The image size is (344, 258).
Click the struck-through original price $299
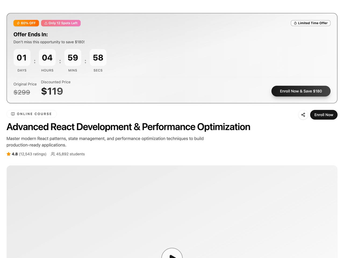coord(22,92)
